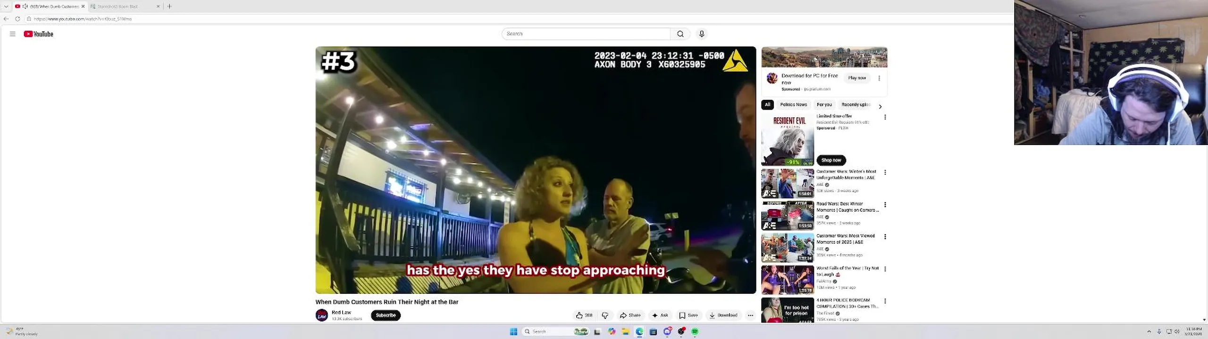Select the All filter chip
Screen dimensions: 1208x339
tap(767, 105)
